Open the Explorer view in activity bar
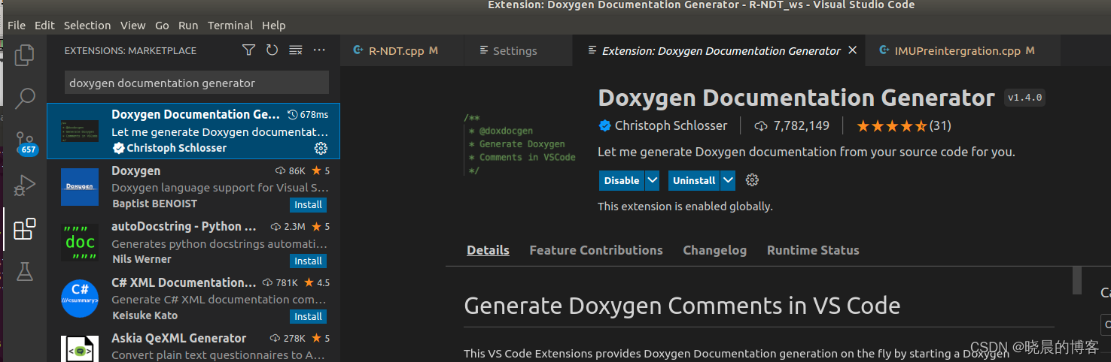1111x362 pixels. tap(25, 55)
